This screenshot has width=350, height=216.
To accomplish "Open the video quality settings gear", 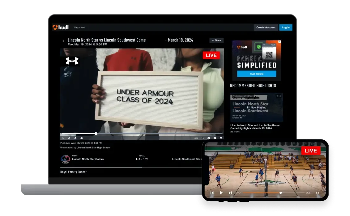I will pyautogui.click(x=215, y=138).
